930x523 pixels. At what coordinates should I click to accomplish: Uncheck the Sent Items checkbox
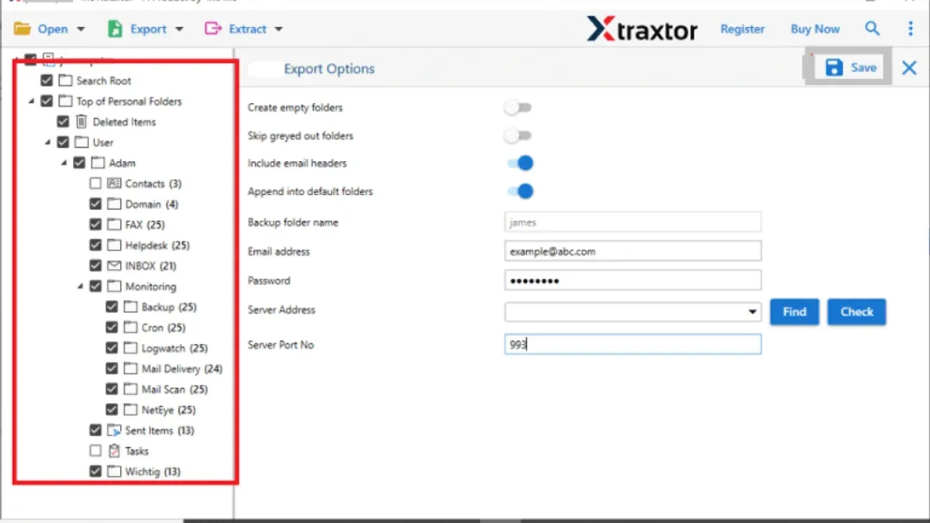(95, 430)
